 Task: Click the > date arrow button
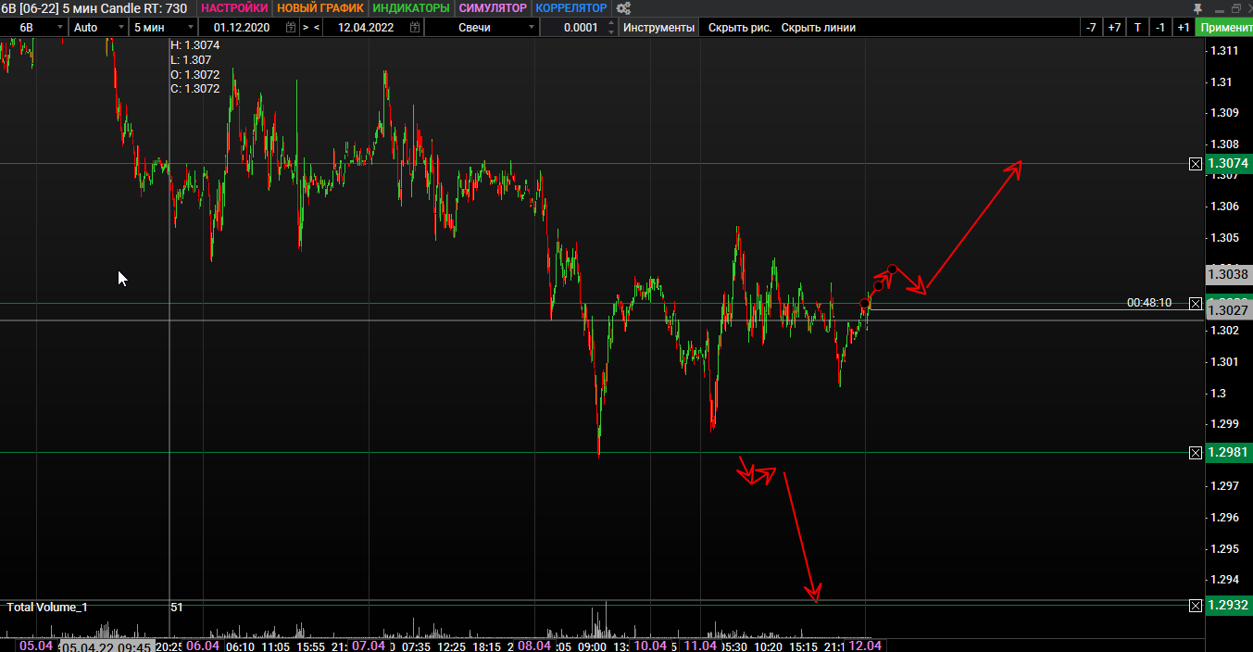(x=306, y=28)
